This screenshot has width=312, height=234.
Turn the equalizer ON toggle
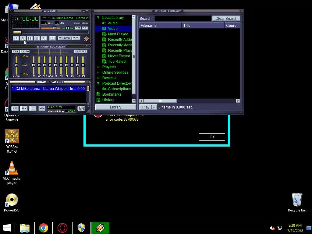16,51
